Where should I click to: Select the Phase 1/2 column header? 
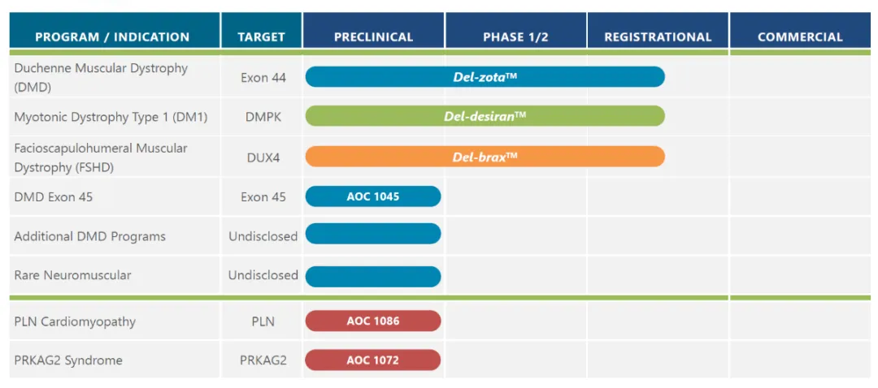515,37
